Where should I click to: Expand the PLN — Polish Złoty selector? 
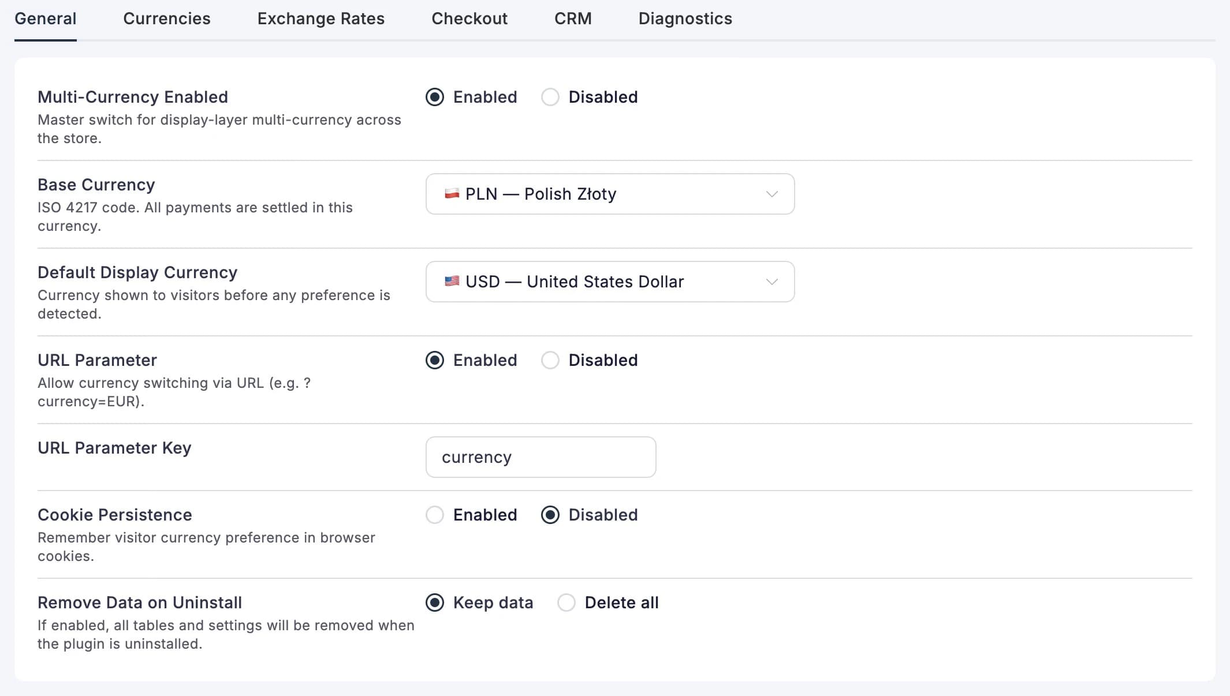610,194
